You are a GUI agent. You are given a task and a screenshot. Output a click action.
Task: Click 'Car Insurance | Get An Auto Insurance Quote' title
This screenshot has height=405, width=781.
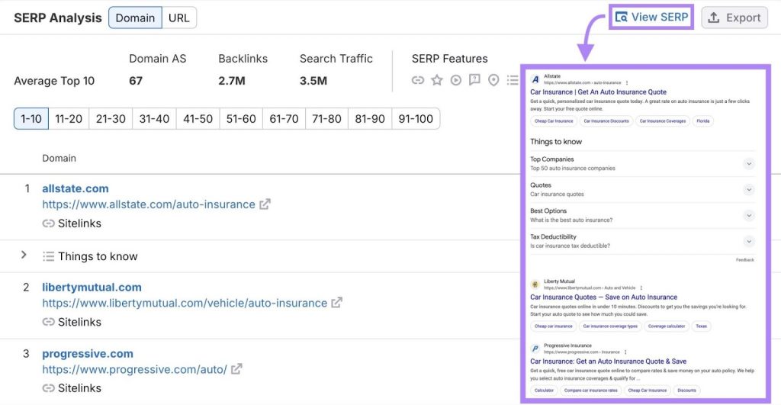(x=598, y=92)
